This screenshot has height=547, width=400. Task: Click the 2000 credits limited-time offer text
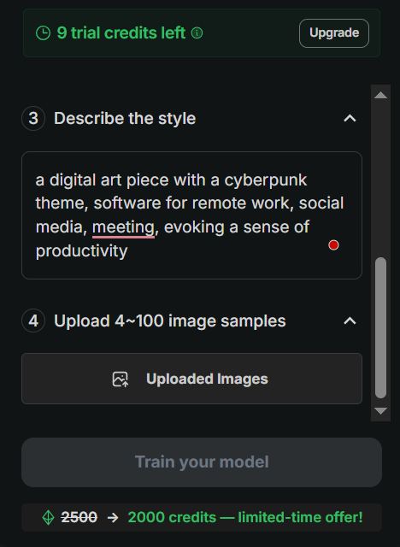[x=245, y=517]
